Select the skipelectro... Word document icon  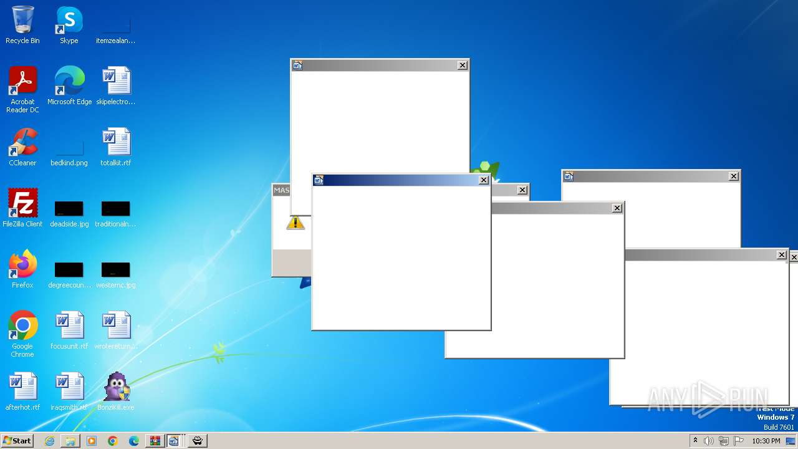[115, 86]
